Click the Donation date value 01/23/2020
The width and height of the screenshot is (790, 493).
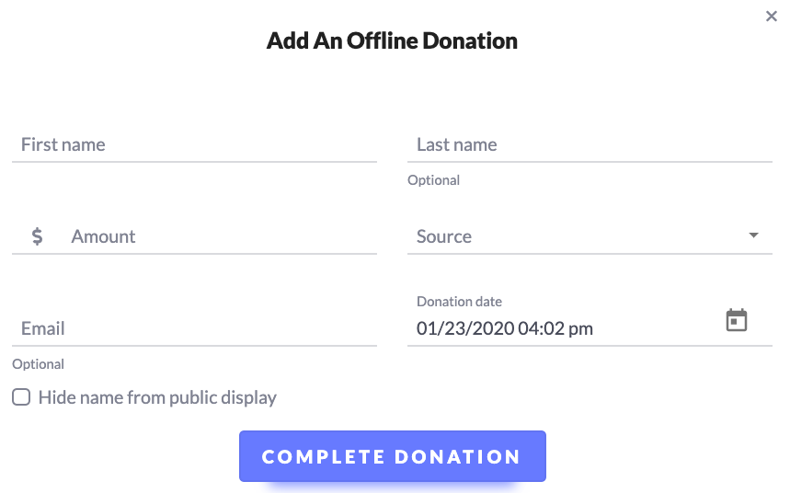(x=465, y=328)
